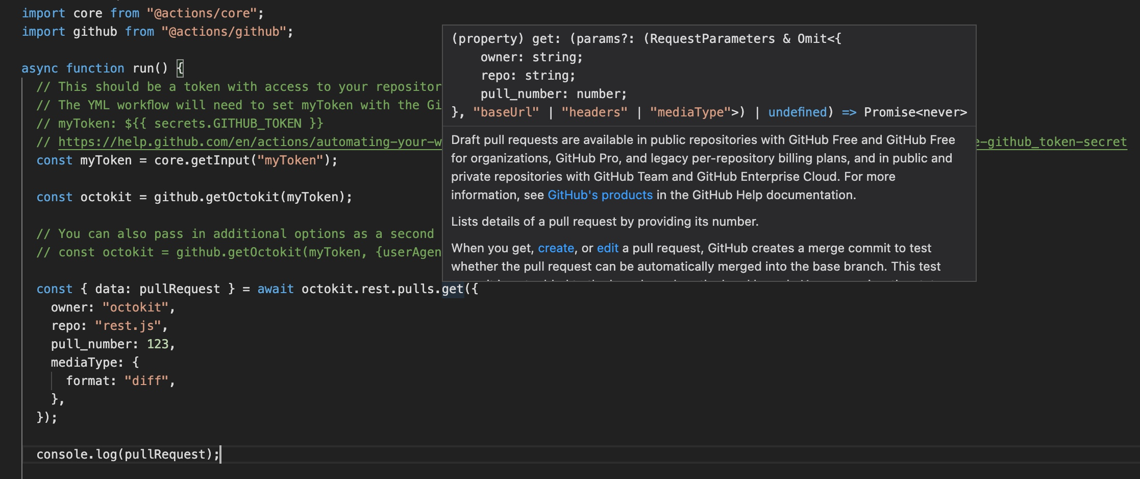Select the "@actions/core" import string
Screen dimensions: 1140x479
point(200,13)
